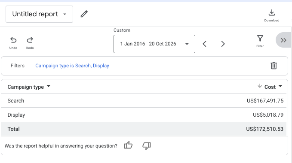The height and width of the screenshot is (163, 292).
Task: Go to the previous date range
Action: (204, 44)
